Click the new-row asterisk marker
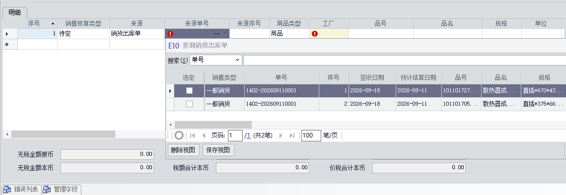This screenshot has width=566, height=195. coord(6,44)
